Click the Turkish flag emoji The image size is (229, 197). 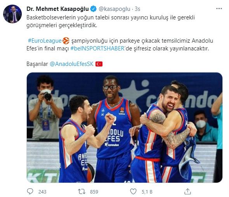(x=99, y=64)
